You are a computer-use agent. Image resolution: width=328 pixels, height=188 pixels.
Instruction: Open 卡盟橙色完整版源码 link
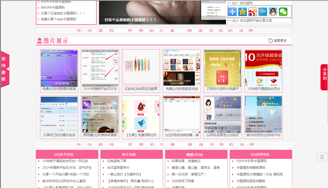pyautogui.click(x=251, y=168)
